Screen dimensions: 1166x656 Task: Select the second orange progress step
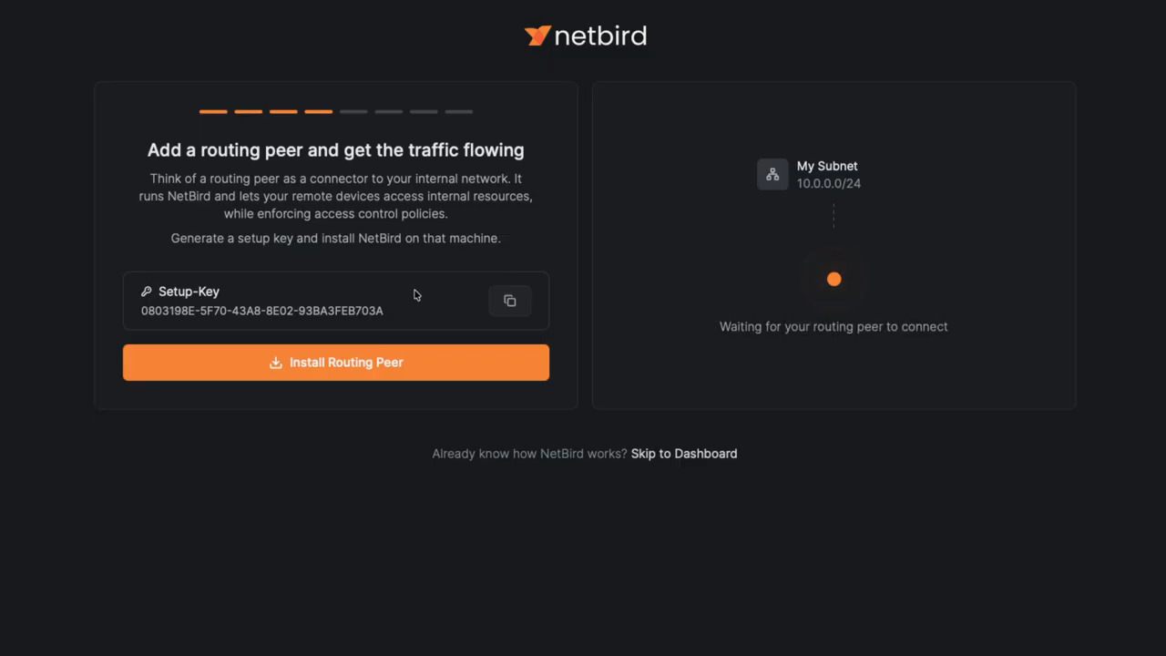(x=248, y=111)
